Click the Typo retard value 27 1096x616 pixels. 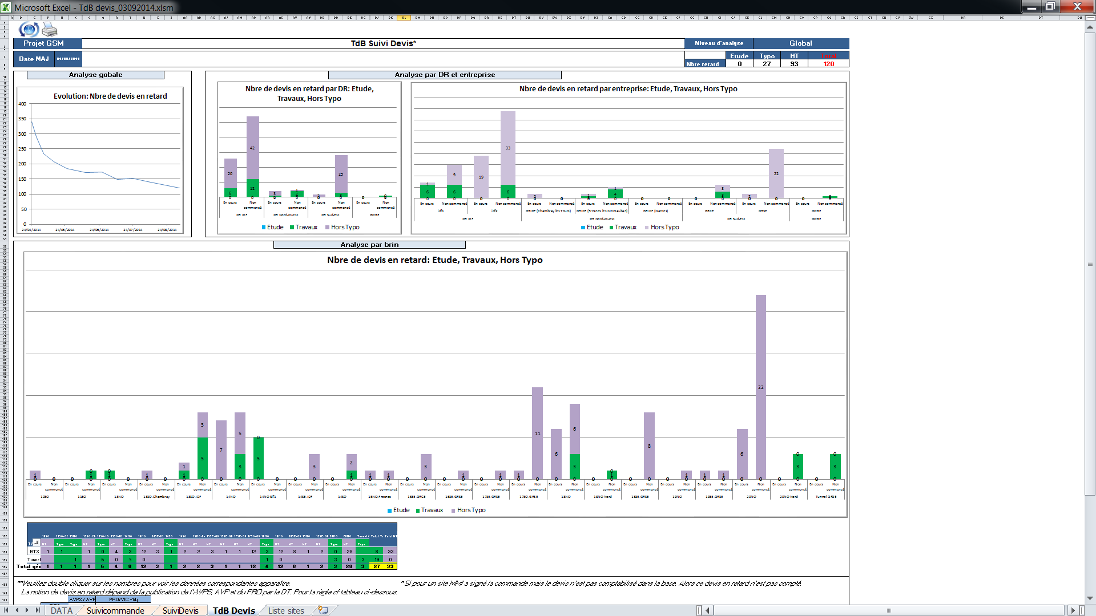[767, 64]
